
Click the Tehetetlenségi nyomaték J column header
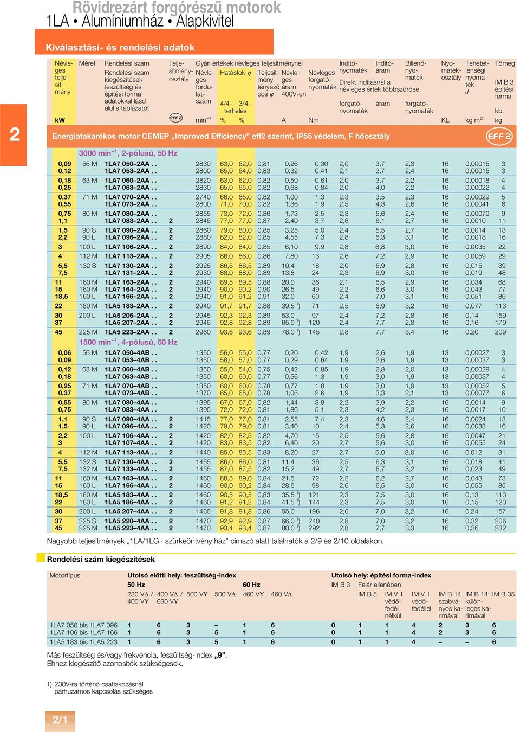[x=477, y=78]
